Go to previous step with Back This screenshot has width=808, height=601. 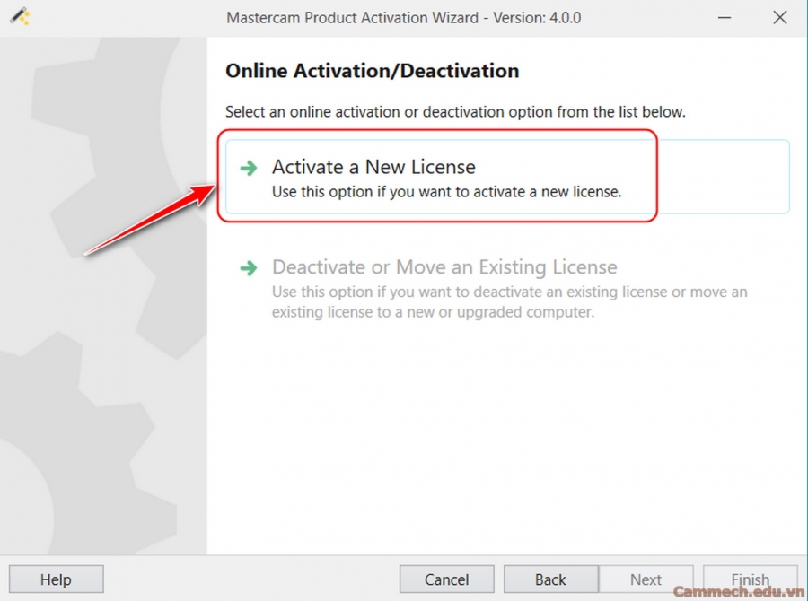click(550, 579)
